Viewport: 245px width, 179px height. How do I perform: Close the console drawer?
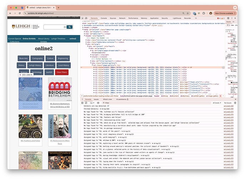(235, 99)
